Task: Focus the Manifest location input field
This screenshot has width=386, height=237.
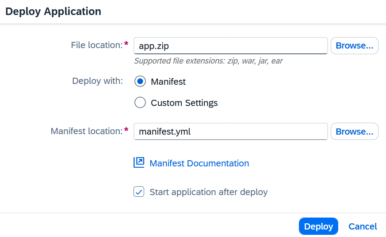Action: pos(231,132)
